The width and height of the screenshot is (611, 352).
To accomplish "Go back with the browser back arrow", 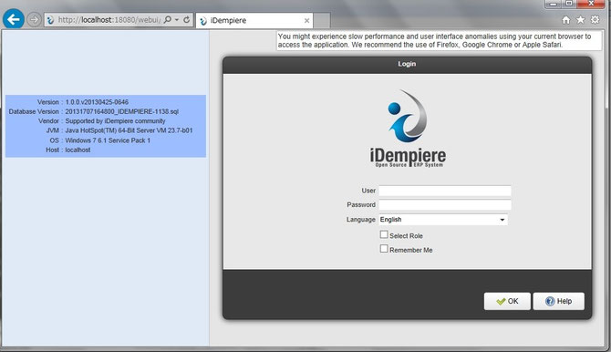I will pyautogui.click(x=14, y=19).
